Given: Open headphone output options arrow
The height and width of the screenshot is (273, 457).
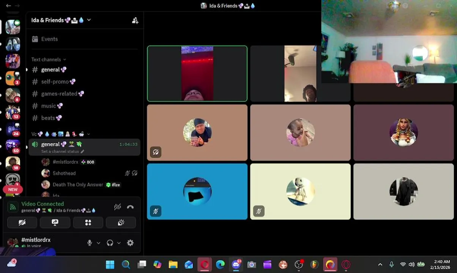Looking at the screenshot, I should [119, 243].
